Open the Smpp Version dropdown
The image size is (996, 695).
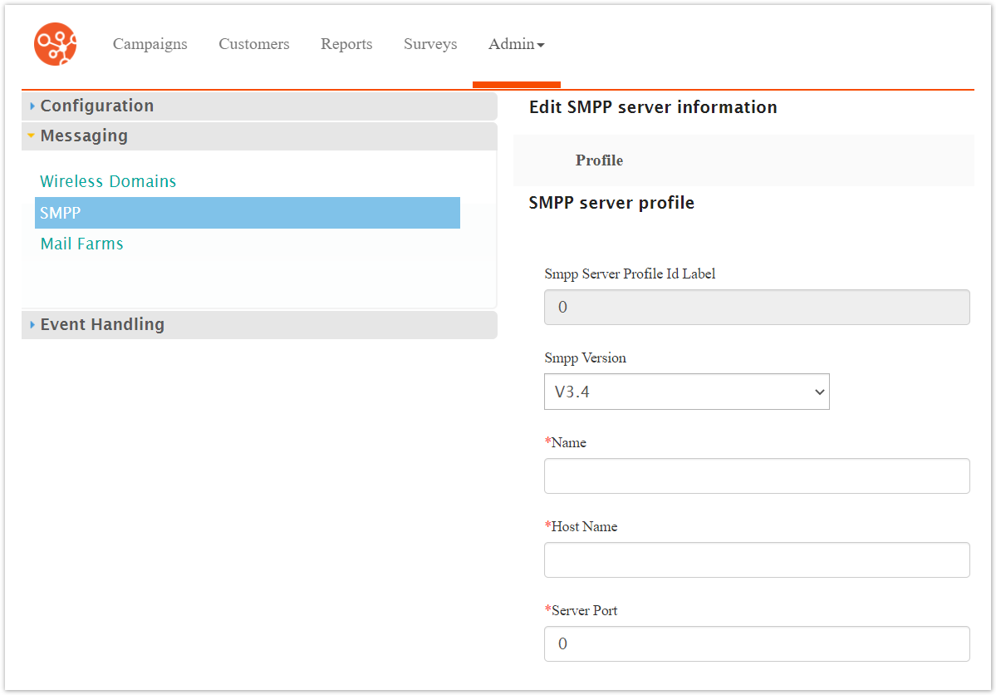(686, 392)
